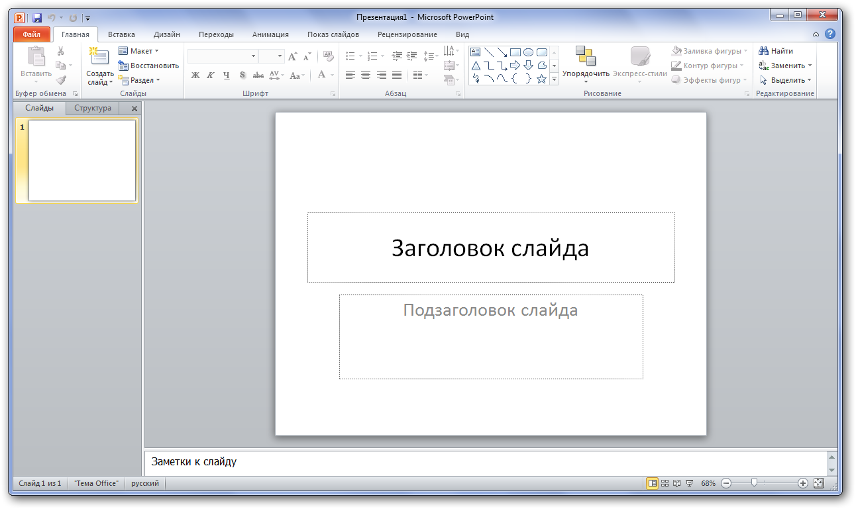Viewport: 856px width, 509px height.
Task: Select the five-point star shape
Action: point(541,79)
